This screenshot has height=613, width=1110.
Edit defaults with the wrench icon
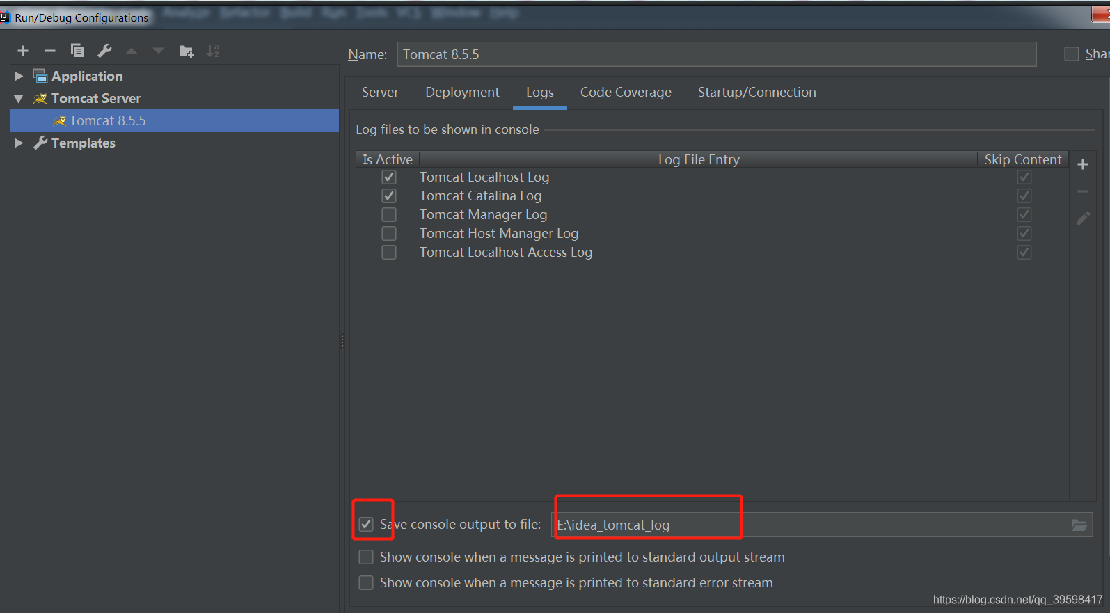(104, 51)
